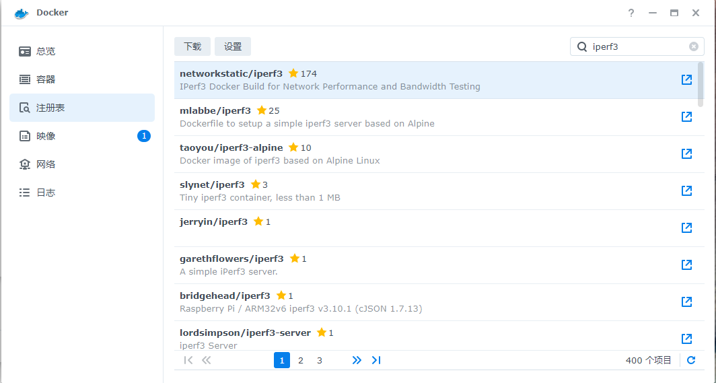Open external link for bridgehead/iperf3
Viewport: 716px width, 383px height.
tap(686, 302)
